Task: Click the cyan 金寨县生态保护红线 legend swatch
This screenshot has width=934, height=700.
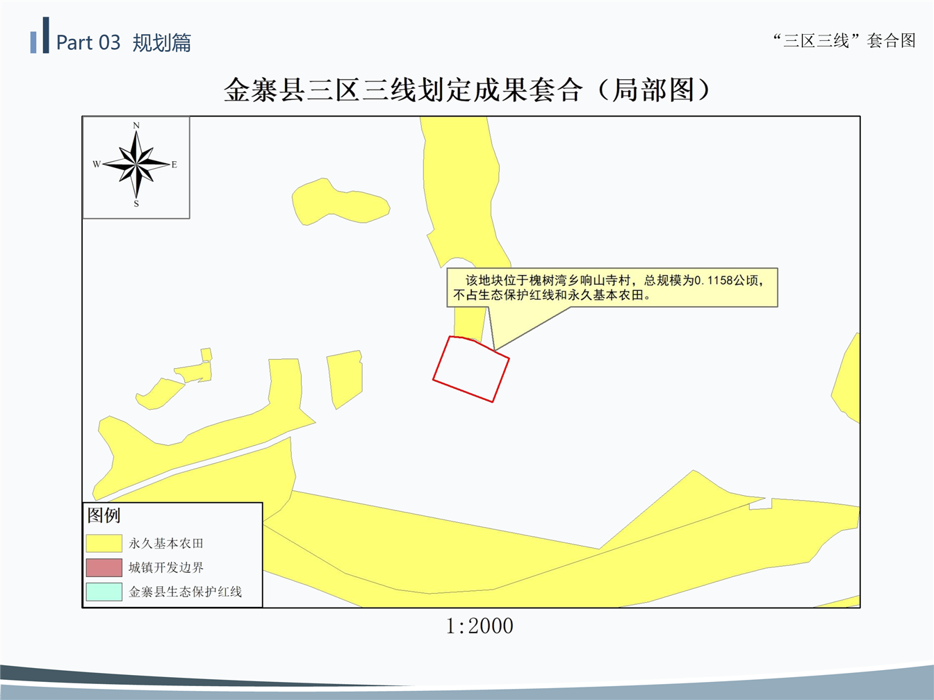Action: tap(104, 592)
